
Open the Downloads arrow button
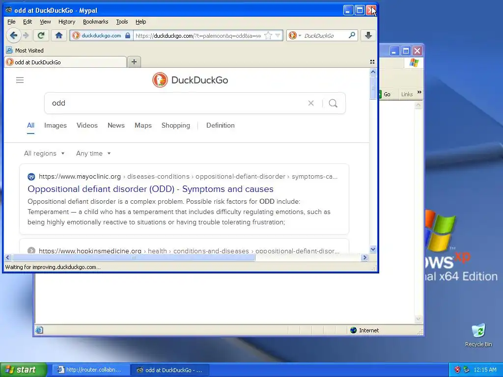tap(368, 35)
